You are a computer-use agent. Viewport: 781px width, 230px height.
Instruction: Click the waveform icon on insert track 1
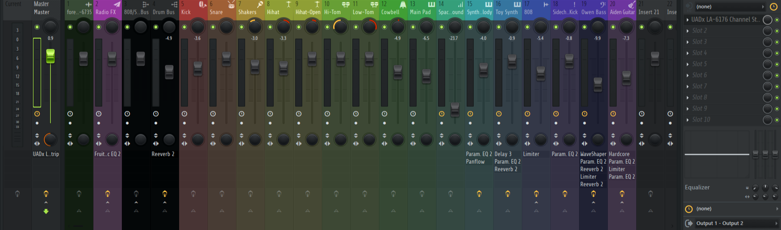tap(88, 4)
